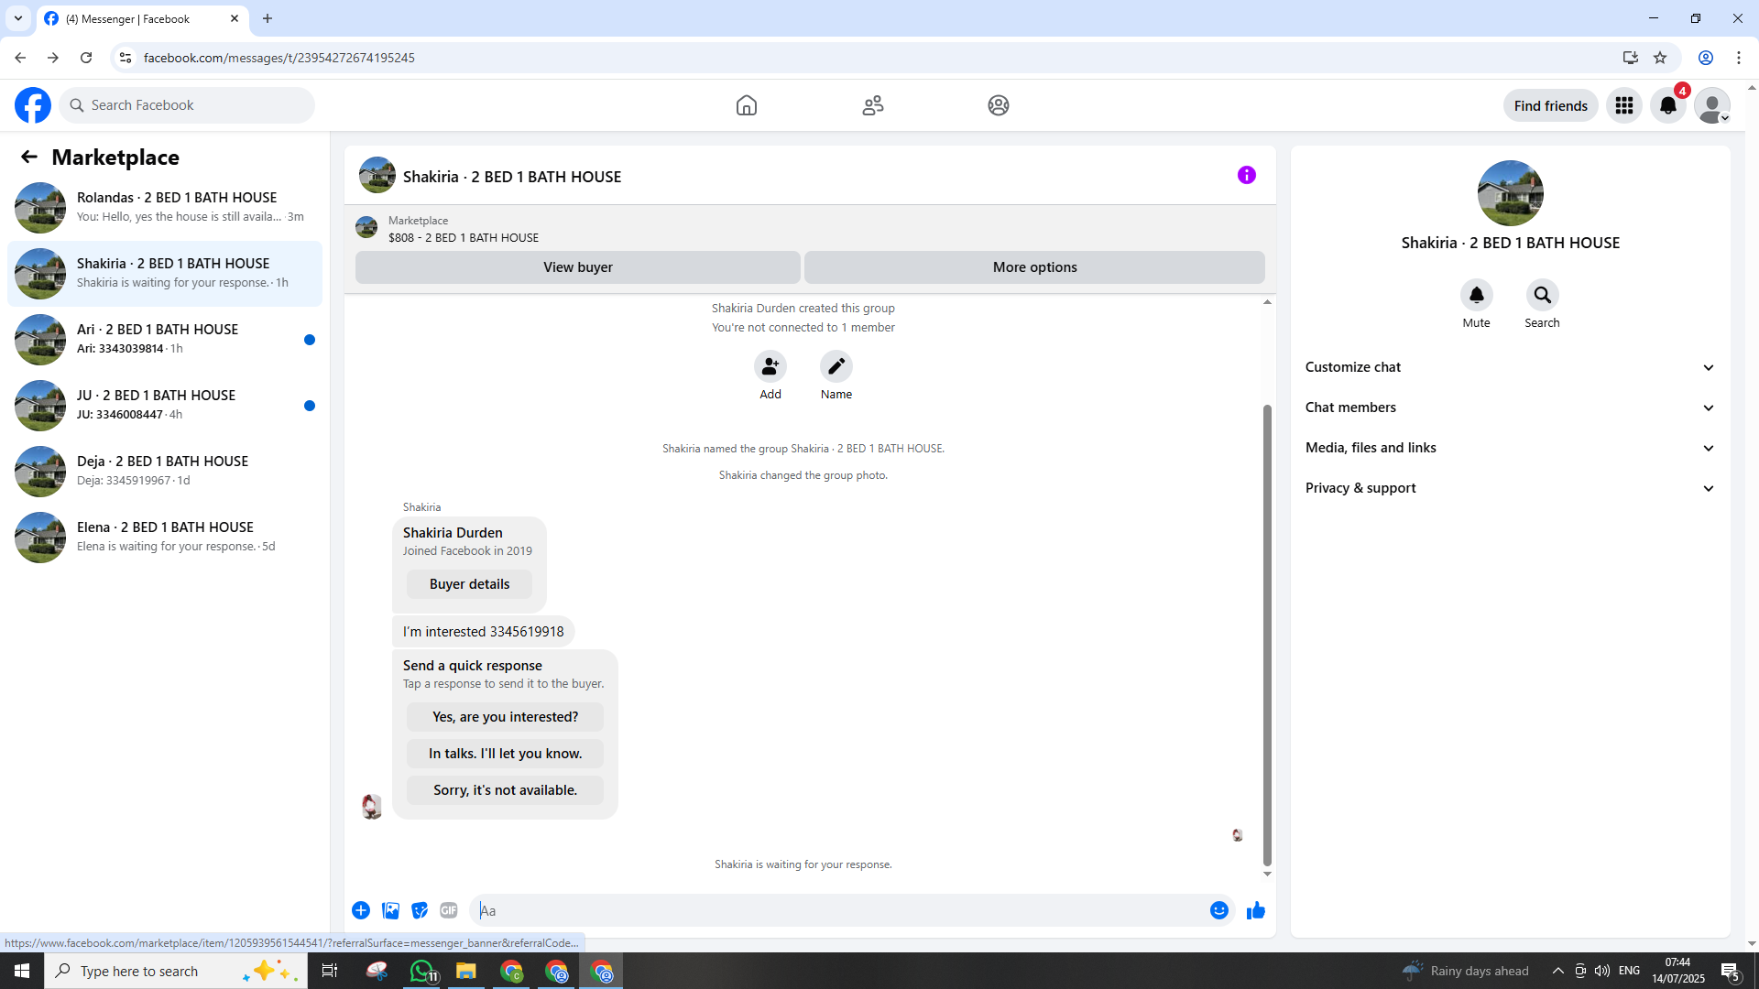Click the purple conversation info icon
Screen dimensions: 1759x989
(x=1246, y=175)
